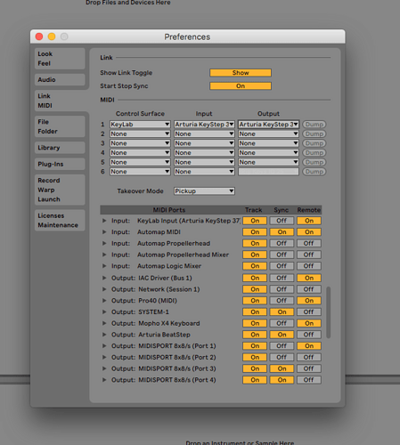Open the Look Feel preferences tab
This screenshot has height=445, width=400.
60,59
